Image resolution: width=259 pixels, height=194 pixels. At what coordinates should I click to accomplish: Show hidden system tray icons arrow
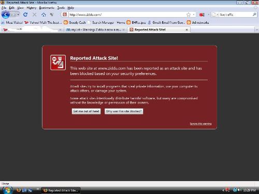[x=223, y=190]
